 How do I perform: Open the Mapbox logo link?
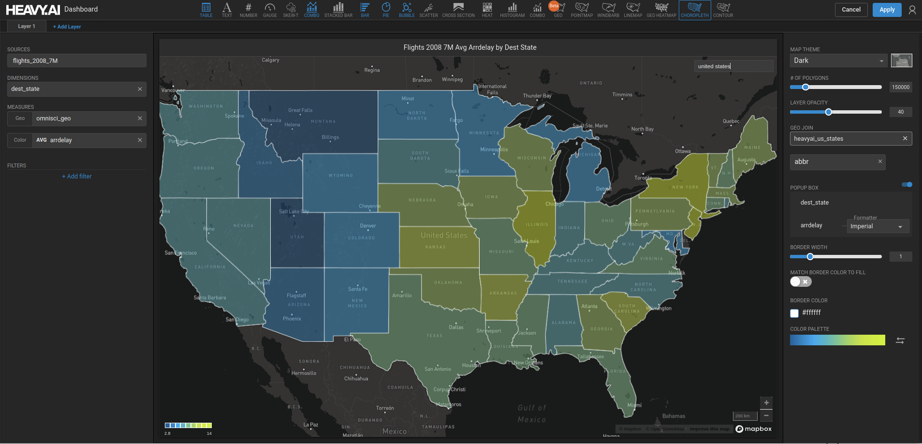[x=753, y=429]
